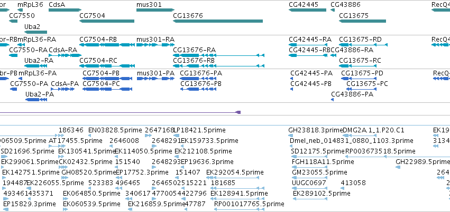The image size is (450, 212).
Task: Click the AT17455.5prime EST label
Action: [76, 140]
